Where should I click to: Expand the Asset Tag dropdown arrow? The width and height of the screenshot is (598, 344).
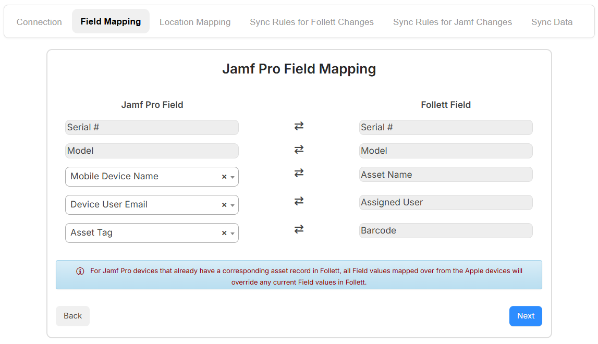pyautogui.click(x=232, y=234)
